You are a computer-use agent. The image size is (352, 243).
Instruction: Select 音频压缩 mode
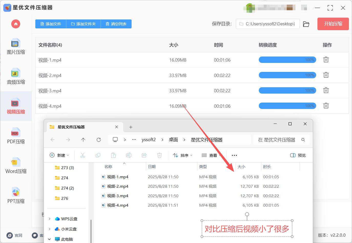(x=16, y=76)
